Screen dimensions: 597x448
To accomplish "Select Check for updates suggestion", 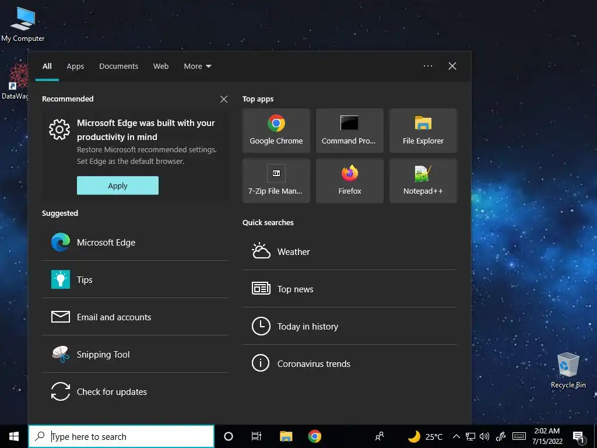I will coord(135,391).
